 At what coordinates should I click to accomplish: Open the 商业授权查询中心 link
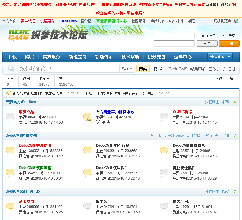point(111,21)
